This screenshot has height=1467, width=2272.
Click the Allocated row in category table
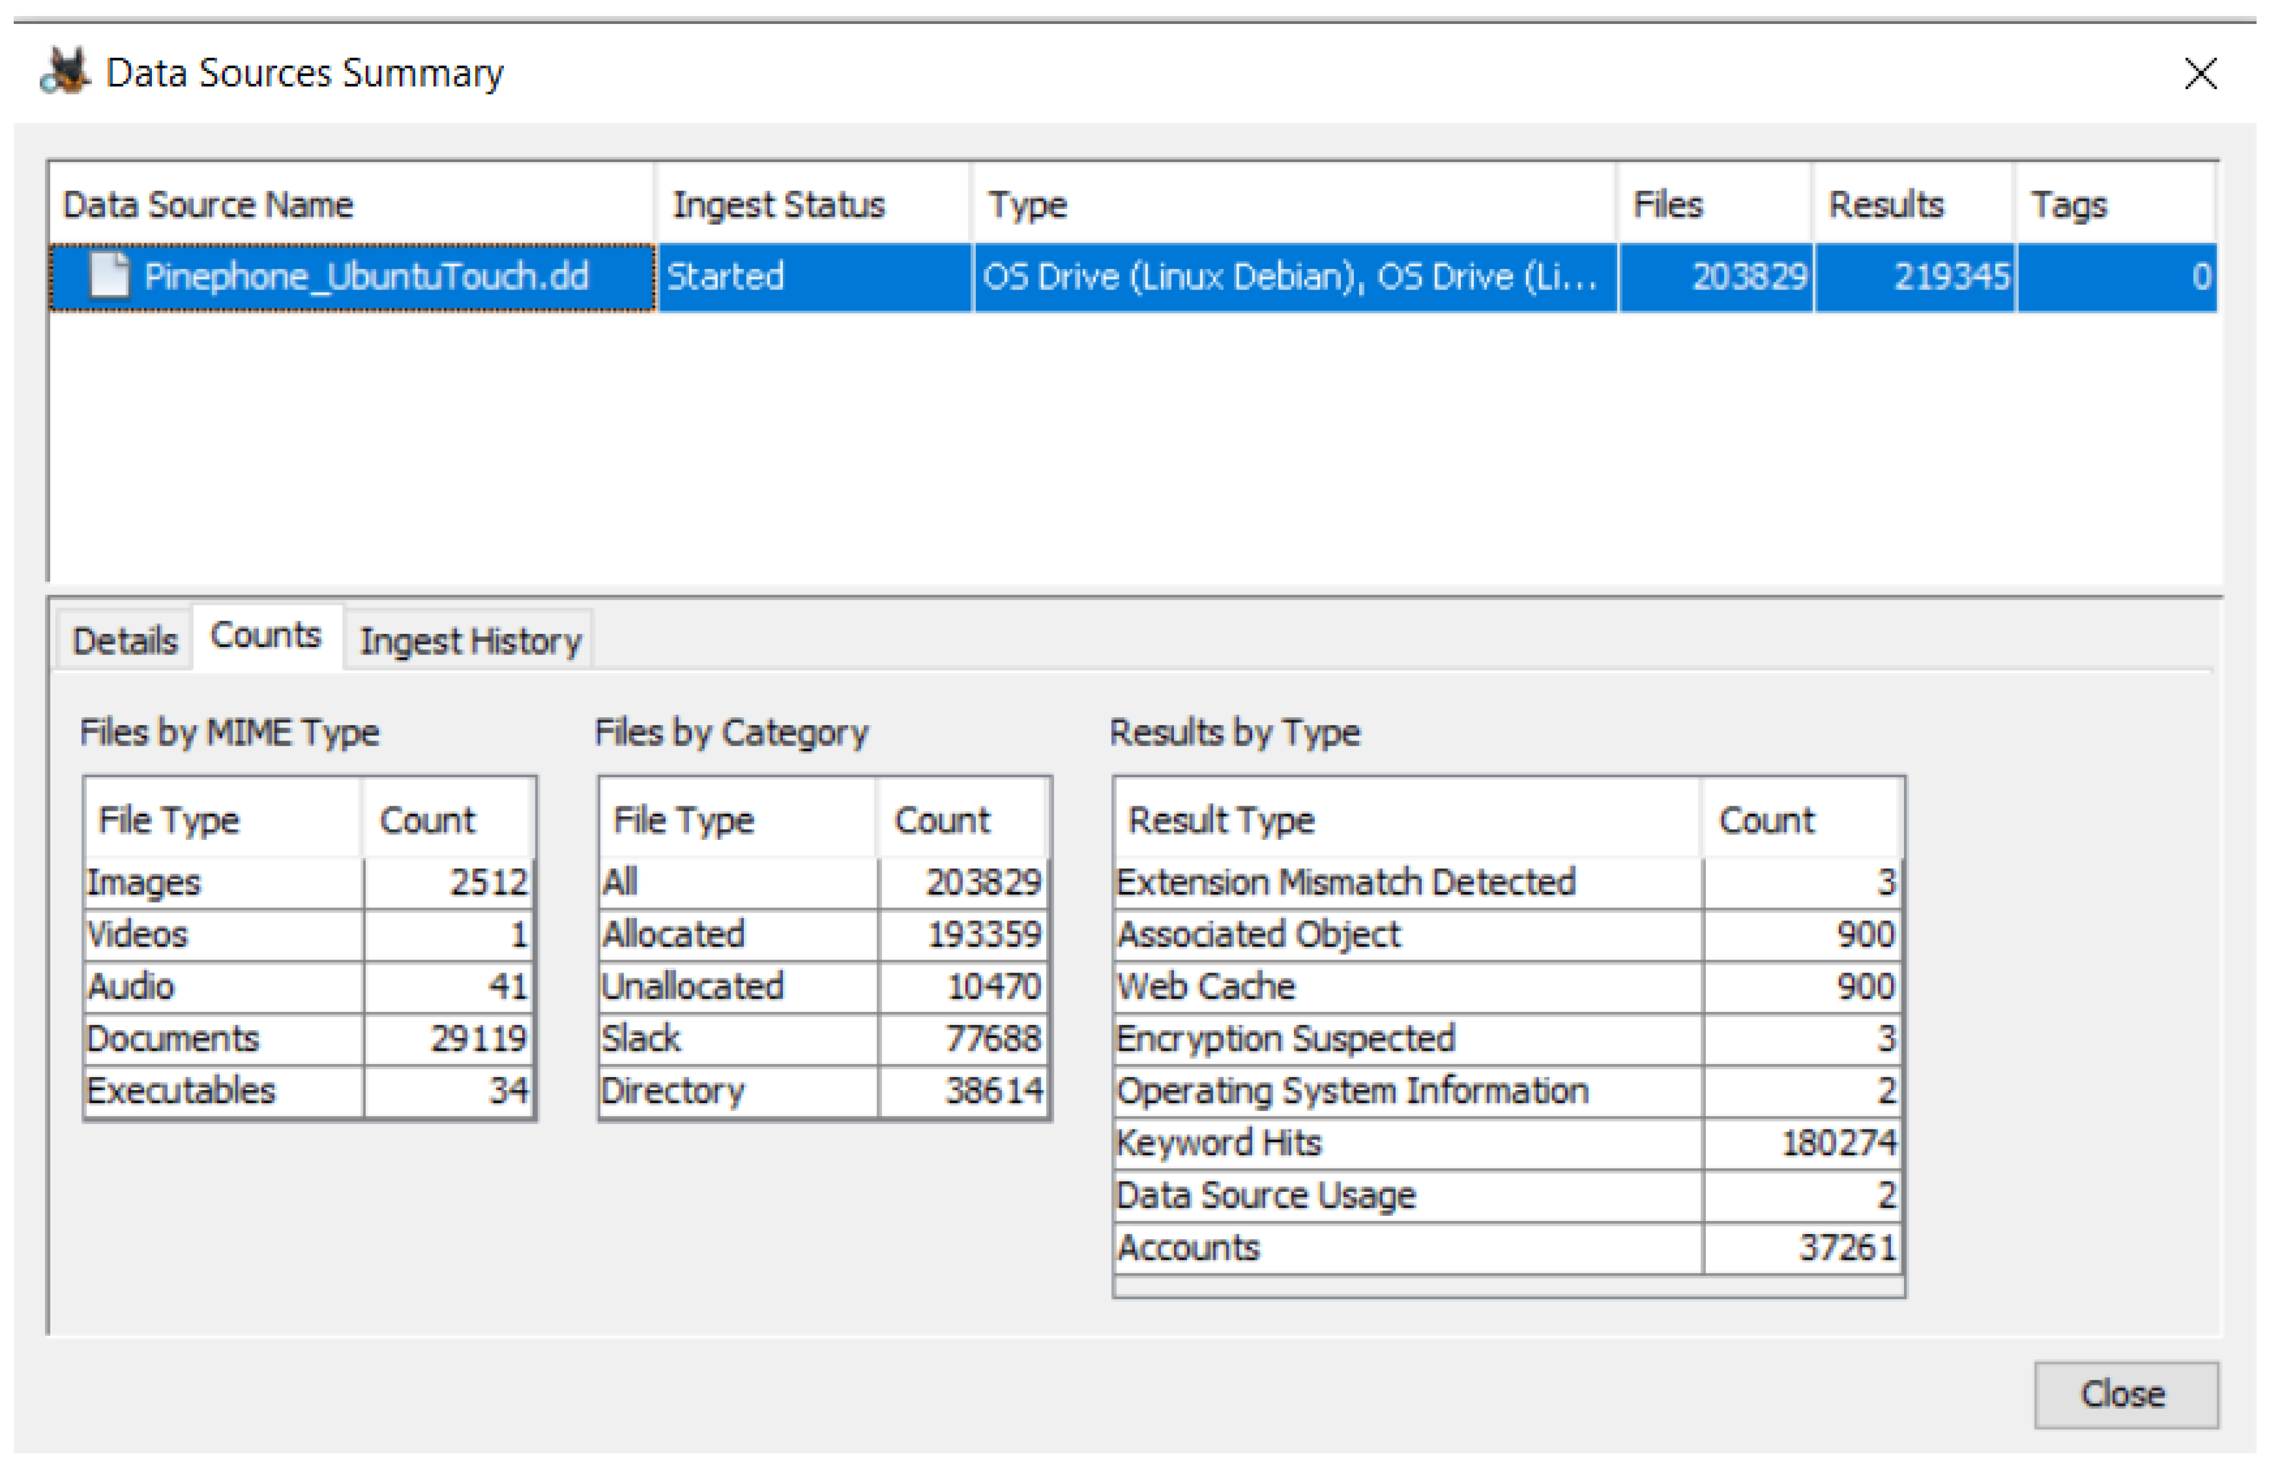click(824, 934)
